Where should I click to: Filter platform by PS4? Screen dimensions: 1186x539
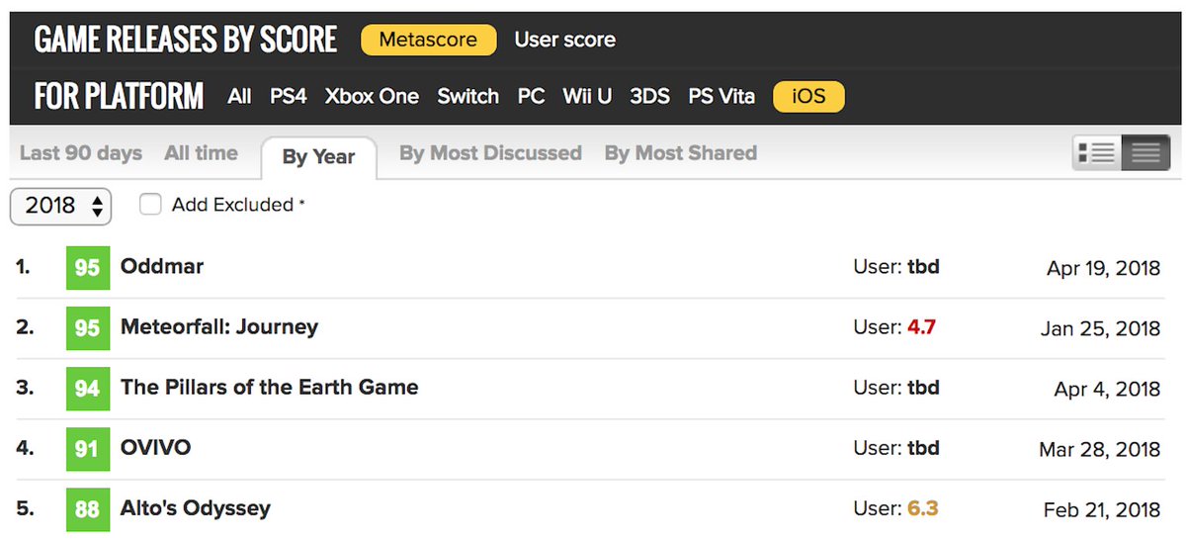(x=289, y=96)
